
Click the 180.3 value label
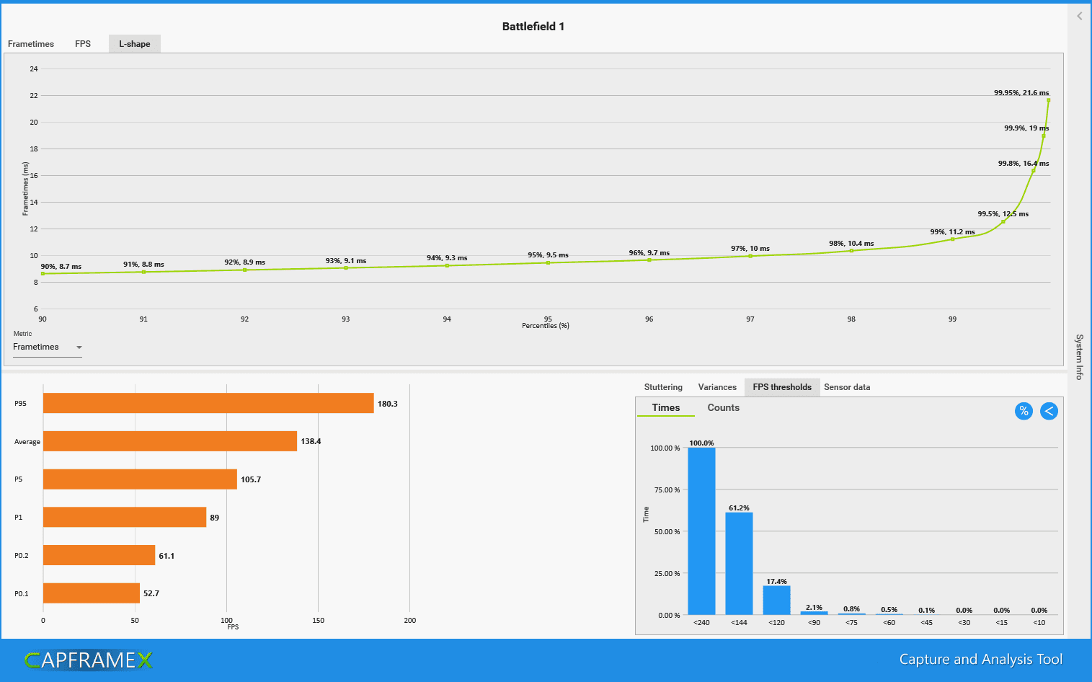[x=388, y=404]
